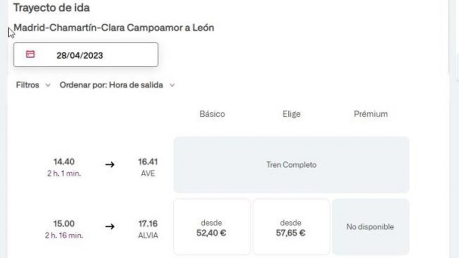Click the 17.16 ALVIA arrival
Screen dimensions: 459x258
coord(148,229)
